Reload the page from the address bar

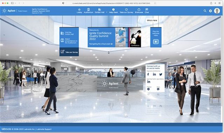click(x=155, y=3)
